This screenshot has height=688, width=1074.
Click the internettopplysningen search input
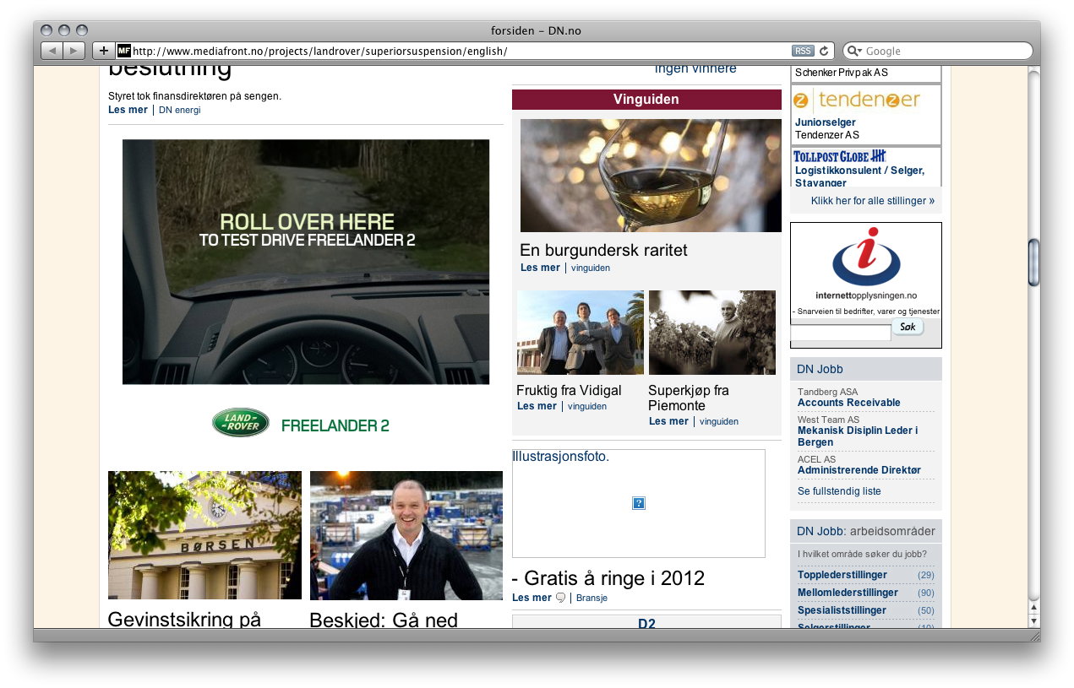(841, 333)
